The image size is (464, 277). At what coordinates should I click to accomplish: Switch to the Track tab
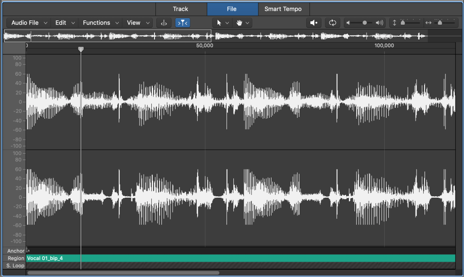[x=181, y=9]
